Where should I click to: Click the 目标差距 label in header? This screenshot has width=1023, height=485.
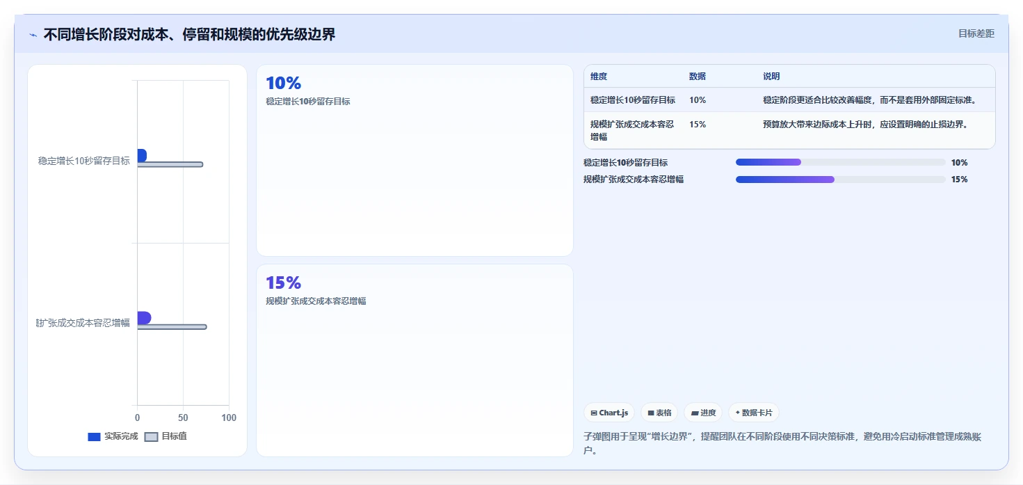(976, 33)
